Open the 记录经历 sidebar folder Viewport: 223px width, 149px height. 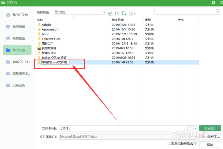point(16,85)
